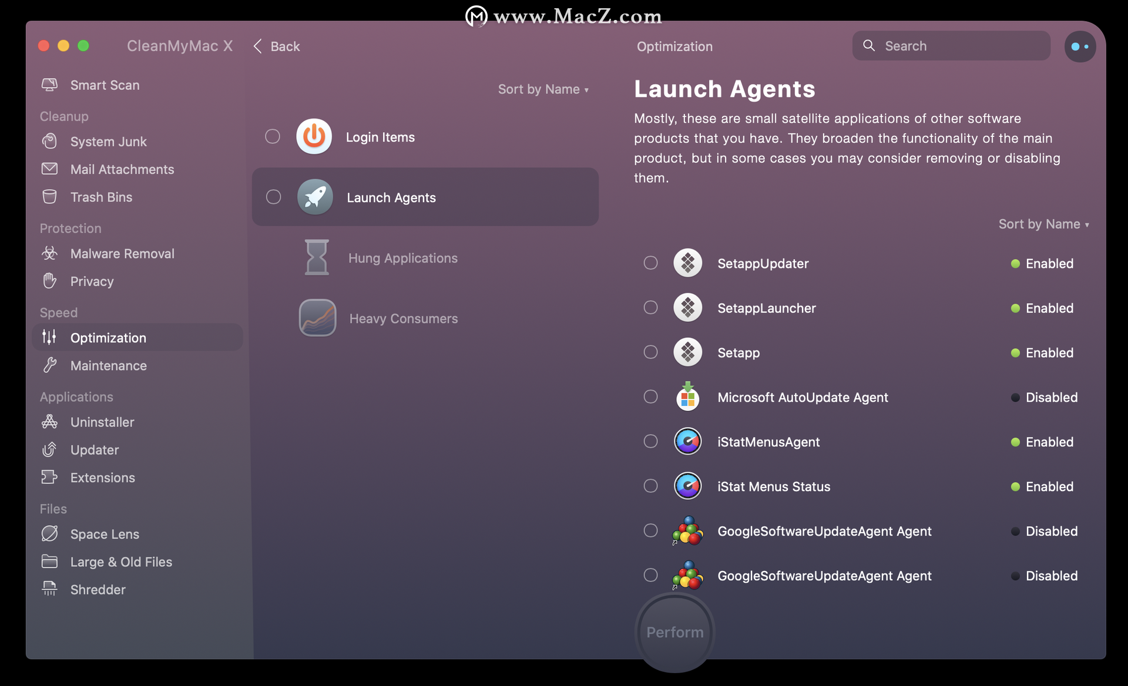The image size is (1128, 686).
Task: Open Hung Applications category
Action: [x=425, y=257]
